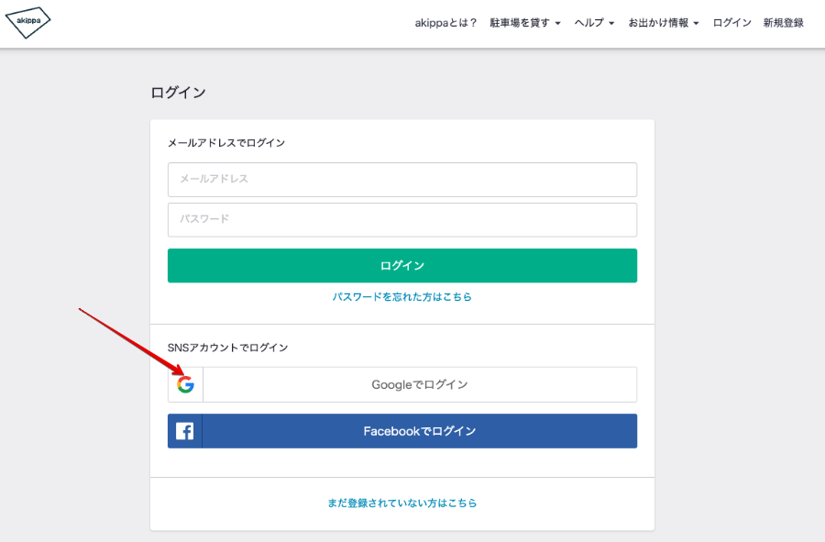The height and width of the screenshot is (542, 825).
Task: Click the Facebook f icon
Action: pyautogui.click(x=184, y=431)
